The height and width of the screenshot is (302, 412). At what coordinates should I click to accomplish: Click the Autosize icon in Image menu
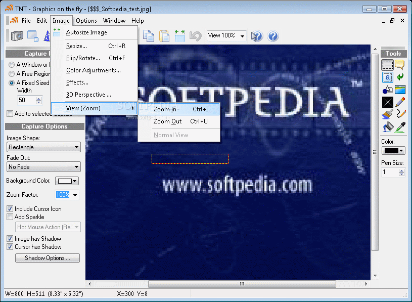[57, 32]
